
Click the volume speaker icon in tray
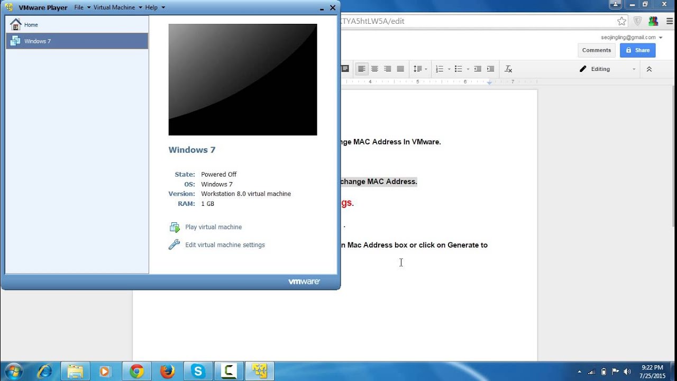click(627, 371)
